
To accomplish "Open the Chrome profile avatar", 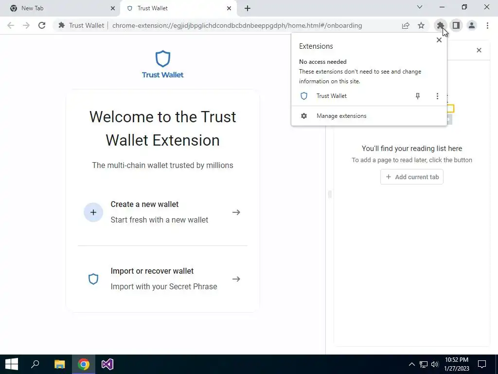I will pos(472,25).
